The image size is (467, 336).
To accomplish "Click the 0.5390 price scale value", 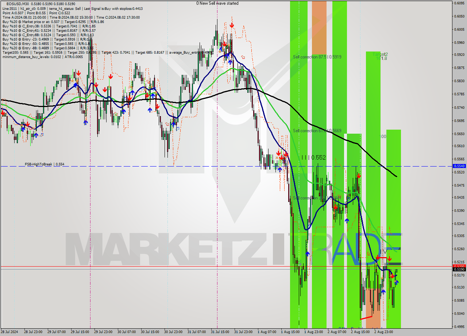I will coord(459,211).
